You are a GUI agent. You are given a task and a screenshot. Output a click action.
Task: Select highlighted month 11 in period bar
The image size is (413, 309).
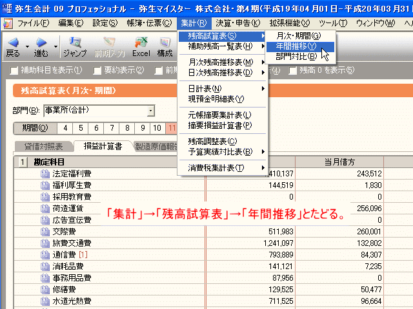172,128
